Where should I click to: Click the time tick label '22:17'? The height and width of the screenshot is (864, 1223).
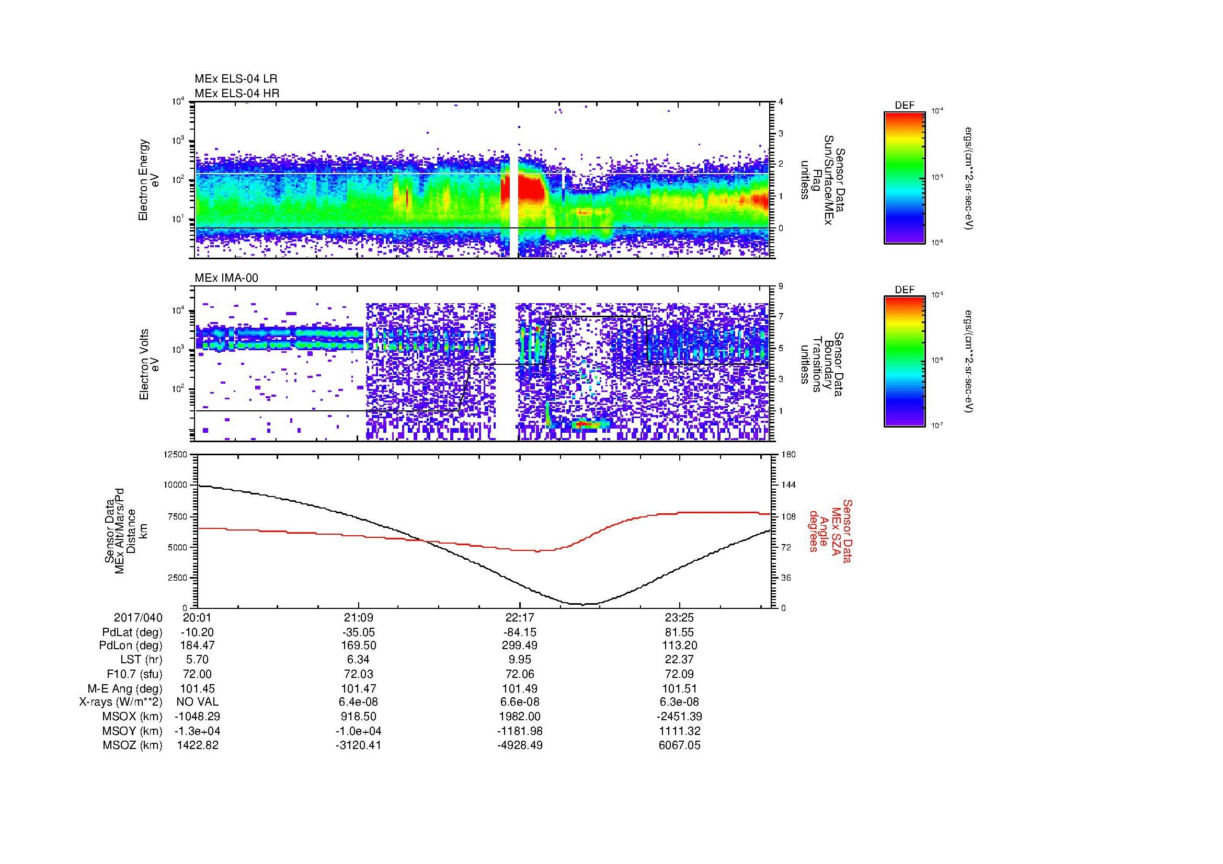(x=519, y=617)
